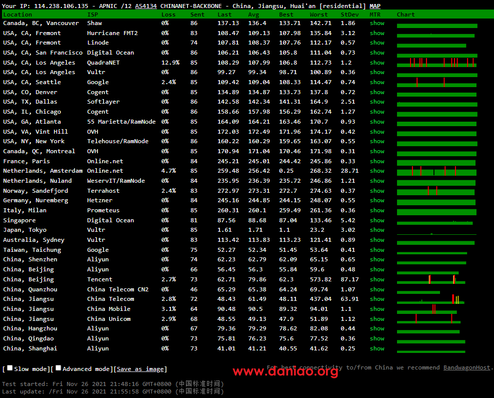Show MTR for Vint Hill OVH row
Viewport: 494px width, 398px height.
click(x=377, y=132)
